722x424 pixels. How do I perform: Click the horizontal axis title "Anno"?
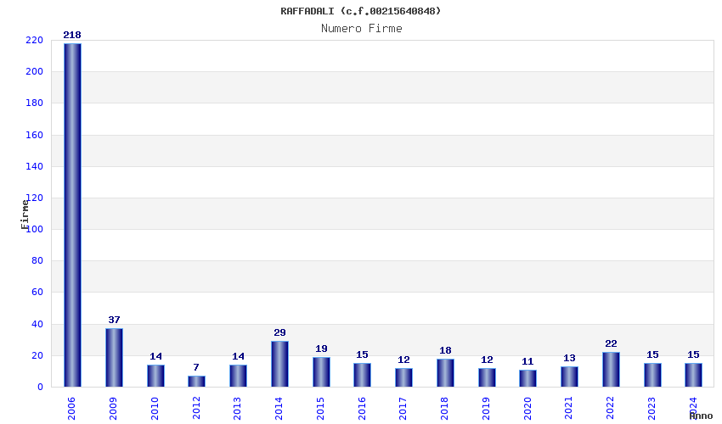pos(701,416)
